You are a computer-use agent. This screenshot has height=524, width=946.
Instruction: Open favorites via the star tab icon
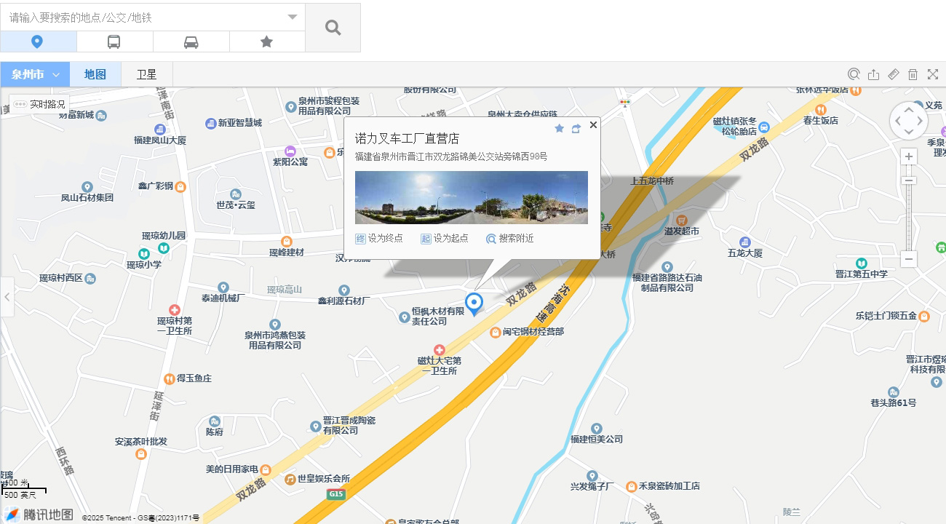click(266, 42)
